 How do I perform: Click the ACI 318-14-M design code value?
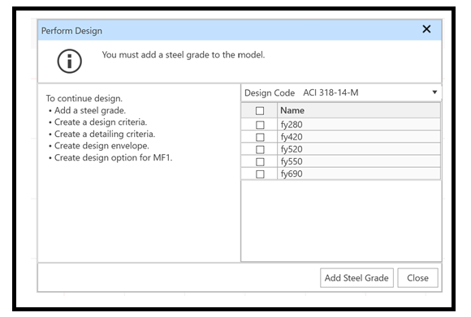point(331,92)
